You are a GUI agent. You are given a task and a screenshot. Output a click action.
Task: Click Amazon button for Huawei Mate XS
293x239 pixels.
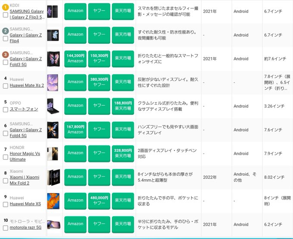(75, 201)
